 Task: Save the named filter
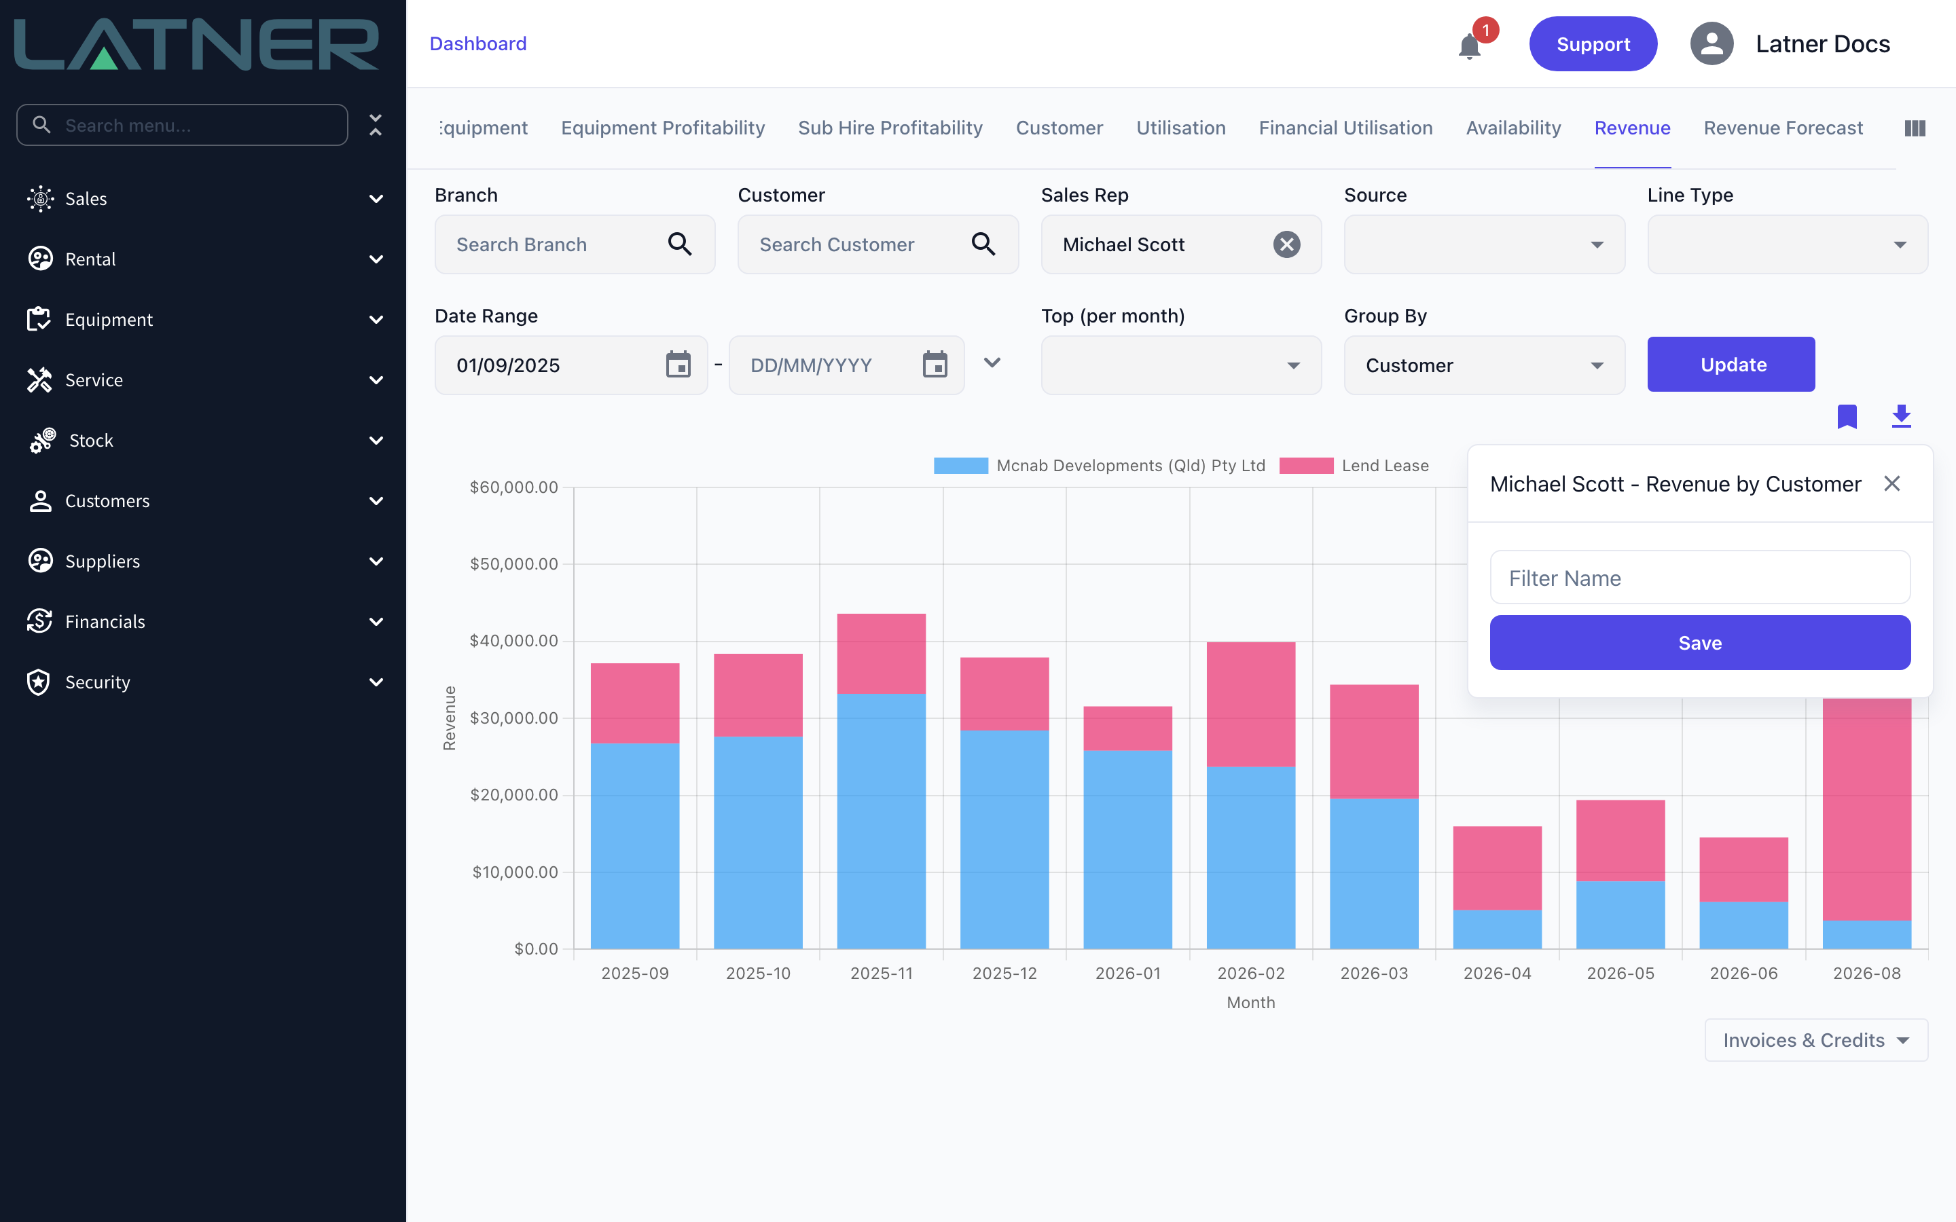(x=1700, y=642)
